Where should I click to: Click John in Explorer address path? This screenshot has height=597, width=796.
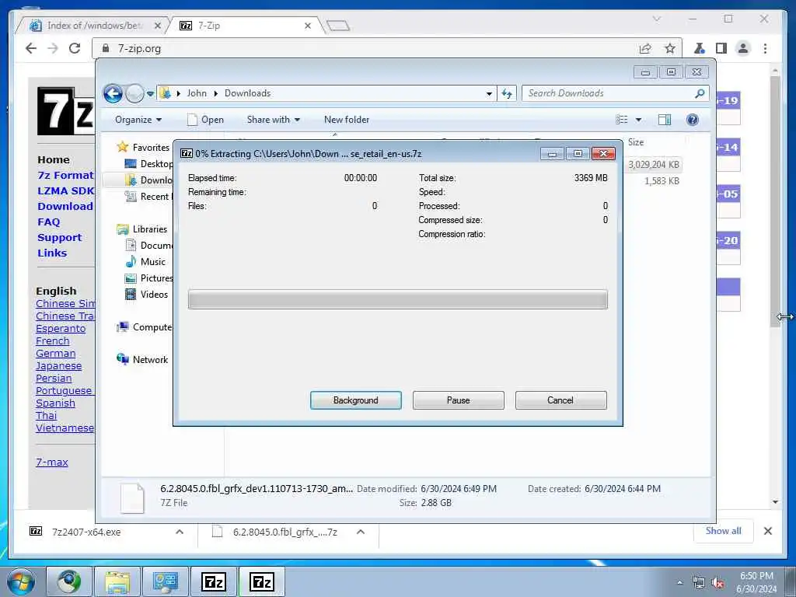coord(197,93)
